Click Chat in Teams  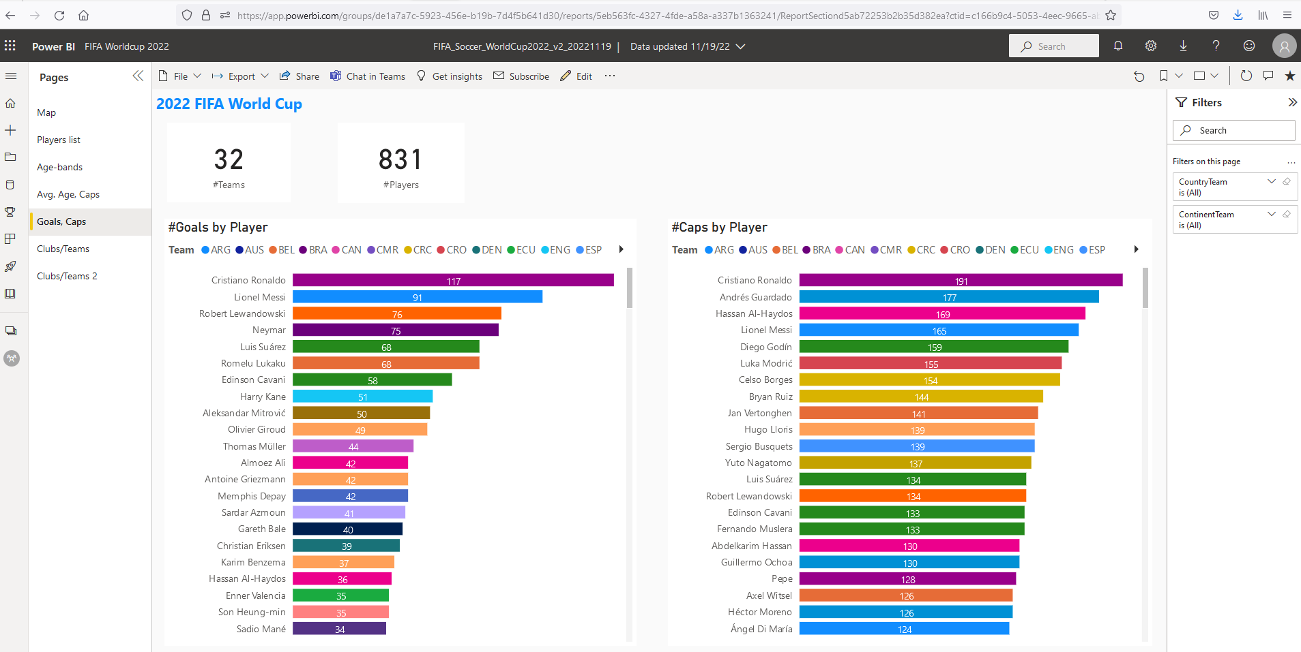click(368, 76)
